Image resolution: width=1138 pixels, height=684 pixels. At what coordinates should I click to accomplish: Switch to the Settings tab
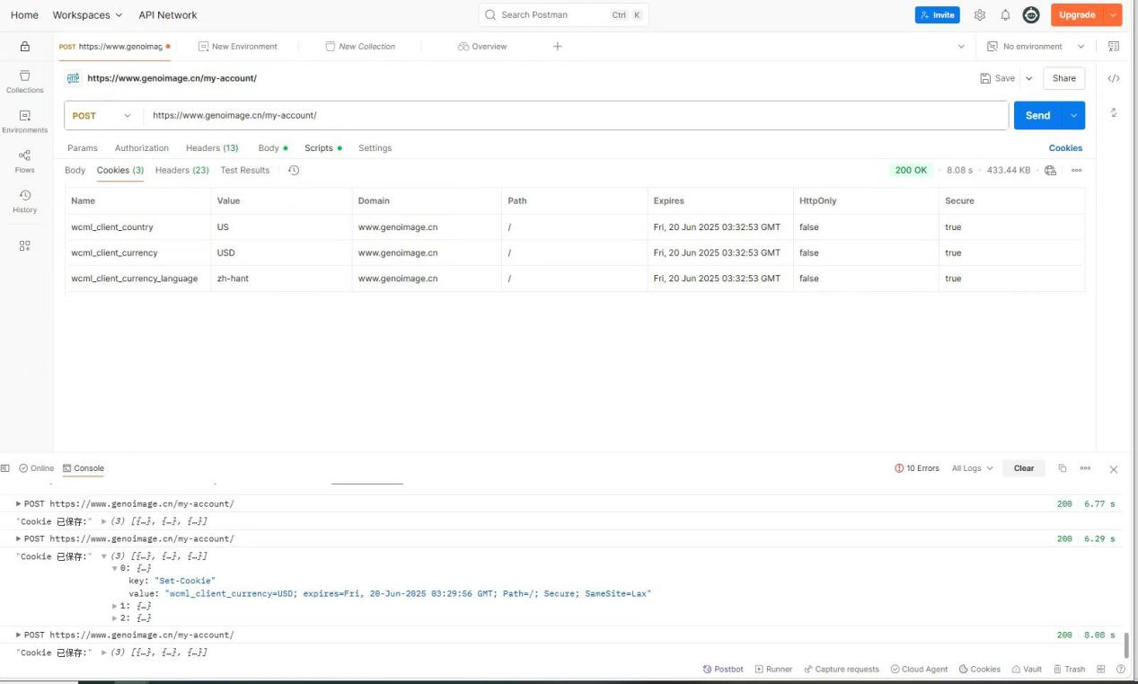pyautogui.click(x=375, y=148)
